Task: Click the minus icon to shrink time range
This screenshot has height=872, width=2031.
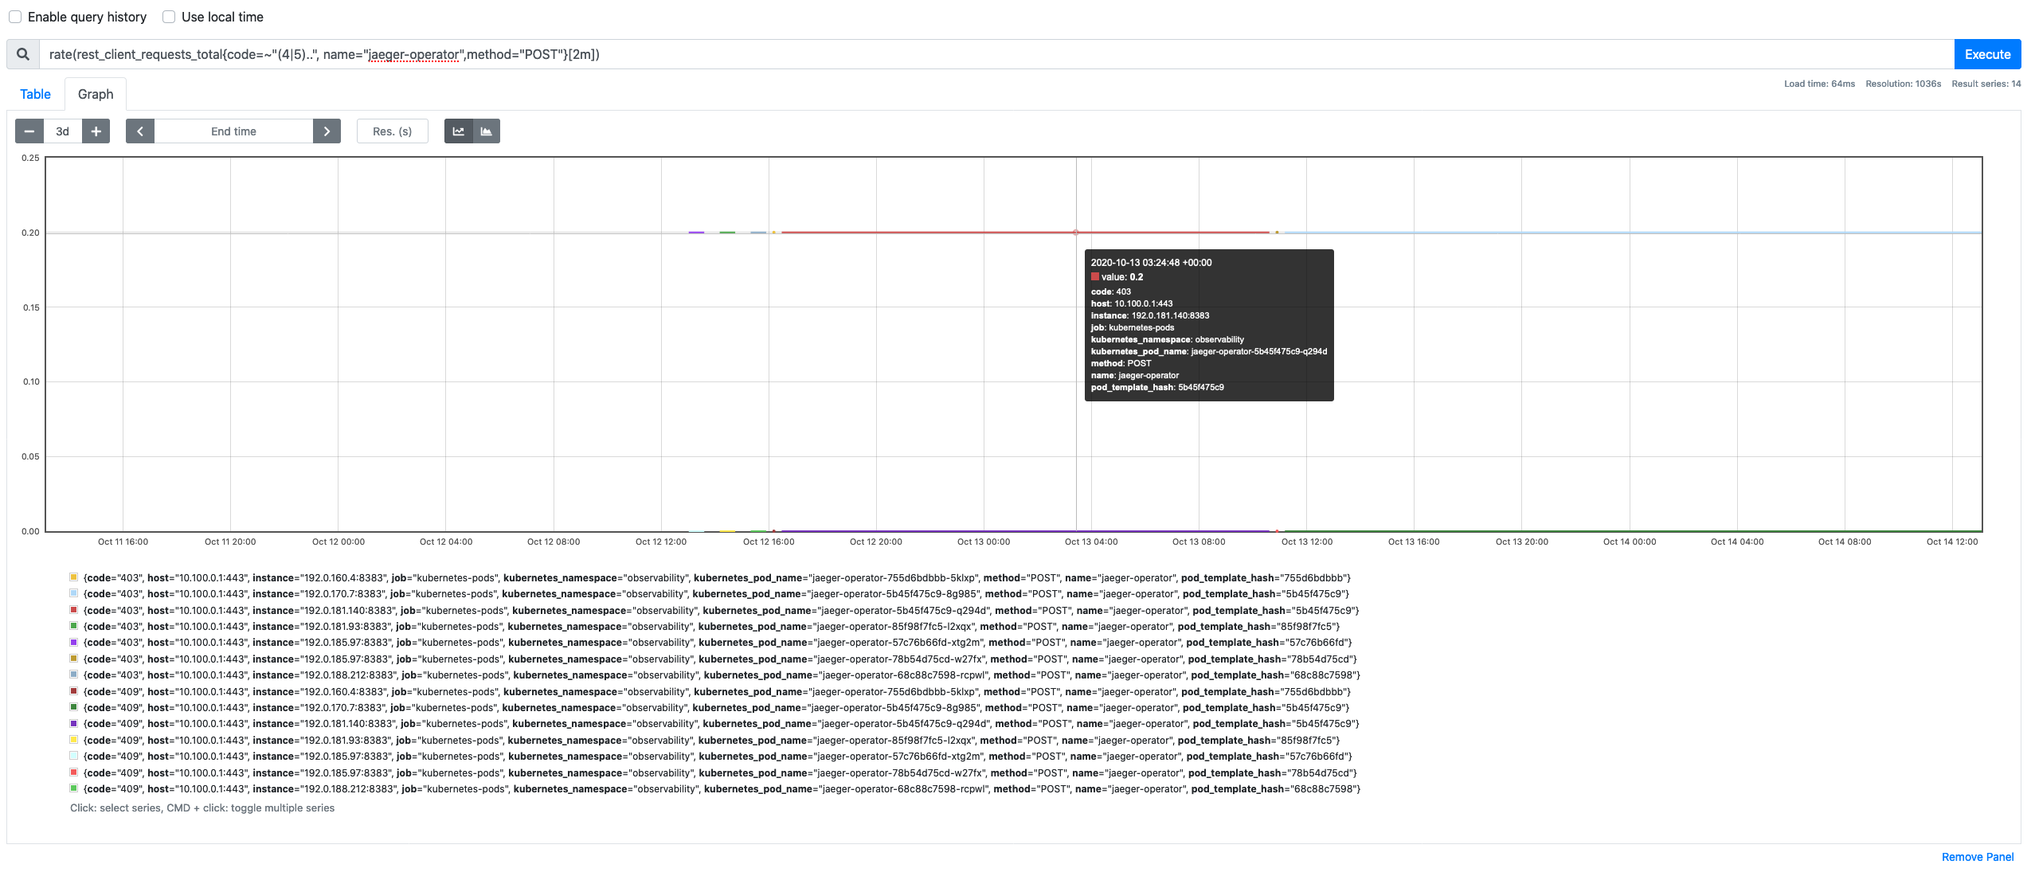Action: click(x=29, y=131)
